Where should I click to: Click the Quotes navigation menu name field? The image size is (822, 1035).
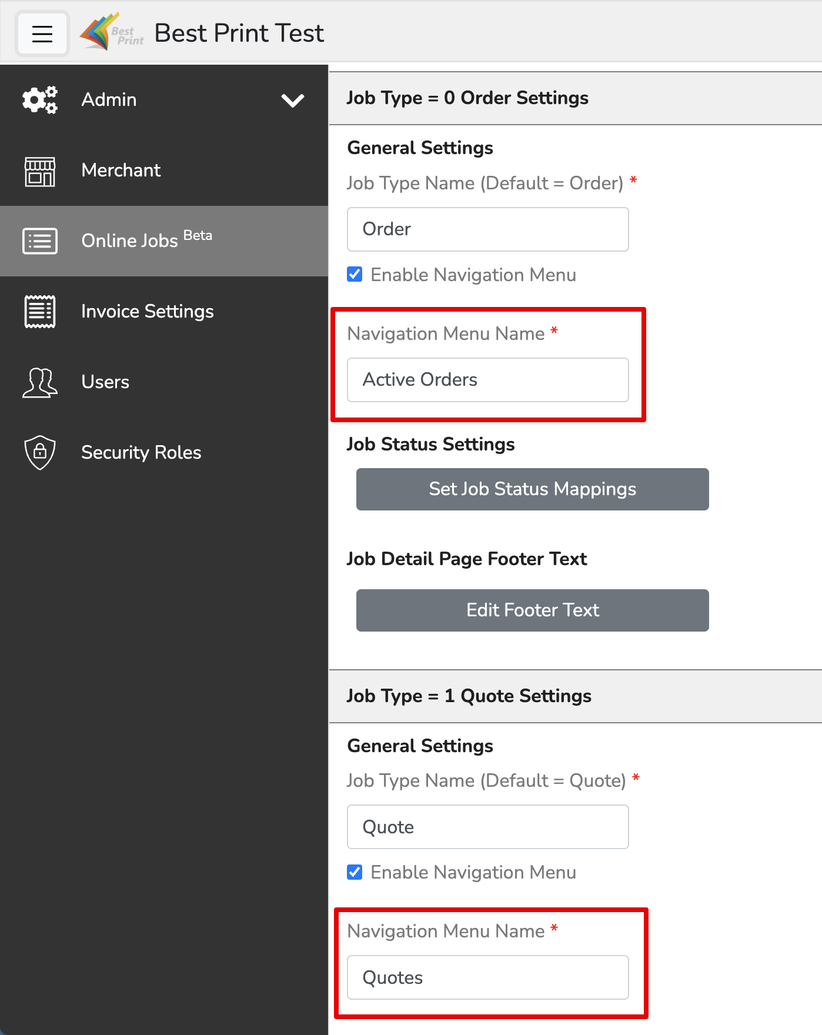click(487, 977)
